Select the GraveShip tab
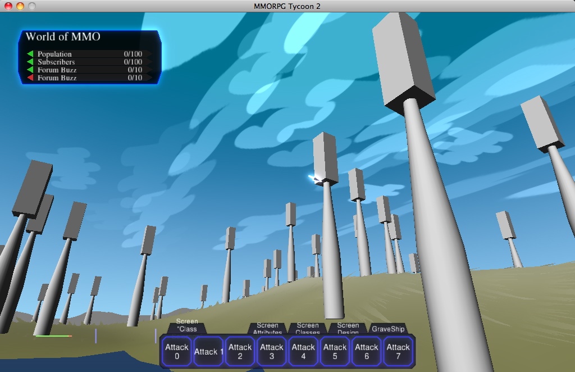 pos(388,329)
